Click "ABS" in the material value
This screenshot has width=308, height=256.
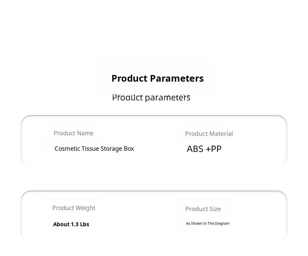coord(195,149)
